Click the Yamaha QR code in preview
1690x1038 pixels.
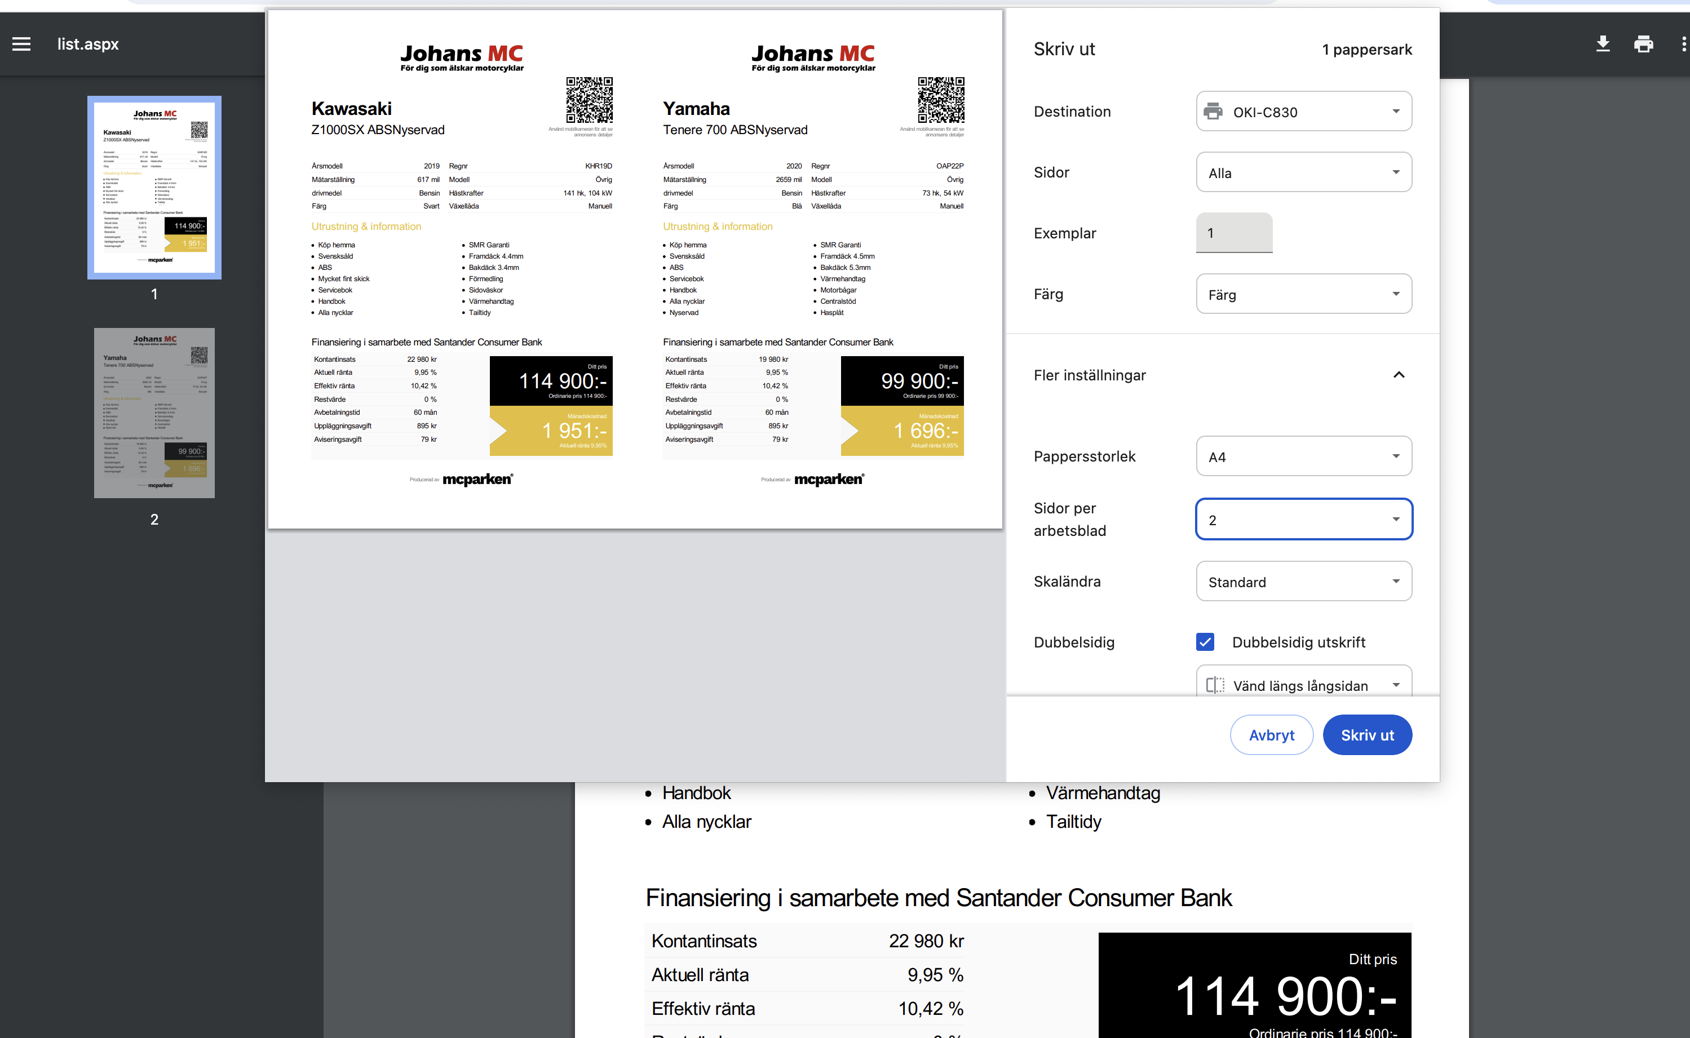(940, 100)
